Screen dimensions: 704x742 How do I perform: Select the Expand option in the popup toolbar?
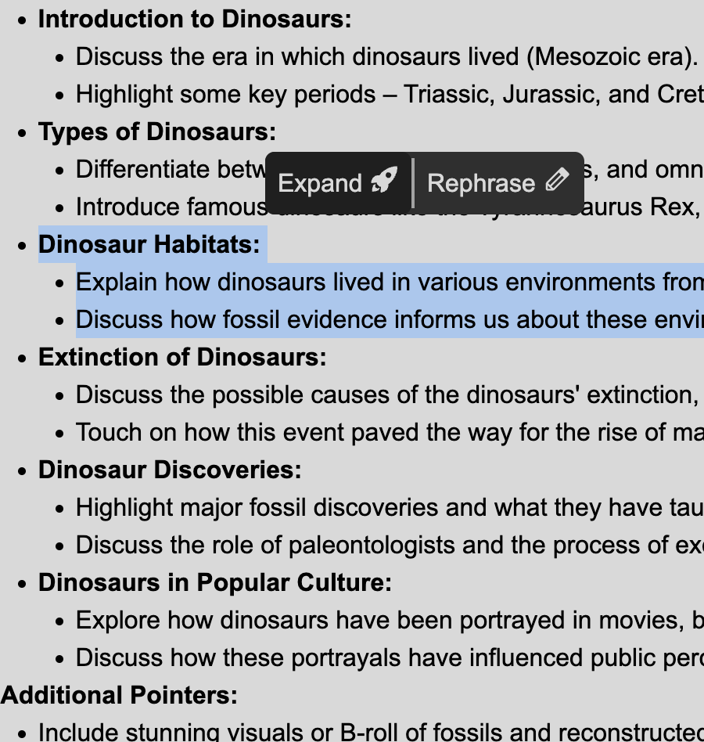coord(336,182)
